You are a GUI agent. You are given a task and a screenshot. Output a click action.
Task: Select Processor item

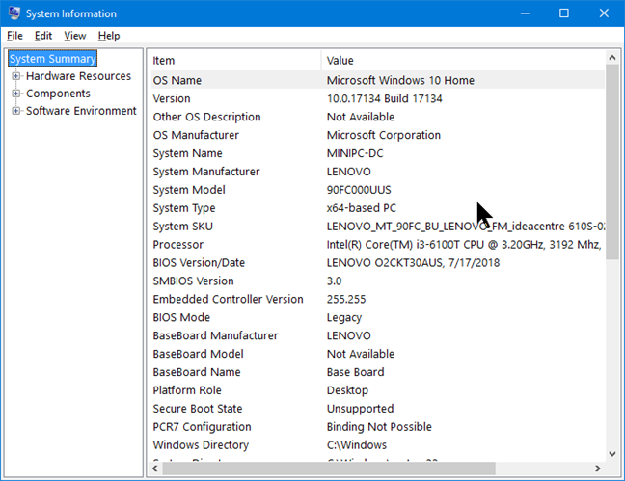click(178, 245)
